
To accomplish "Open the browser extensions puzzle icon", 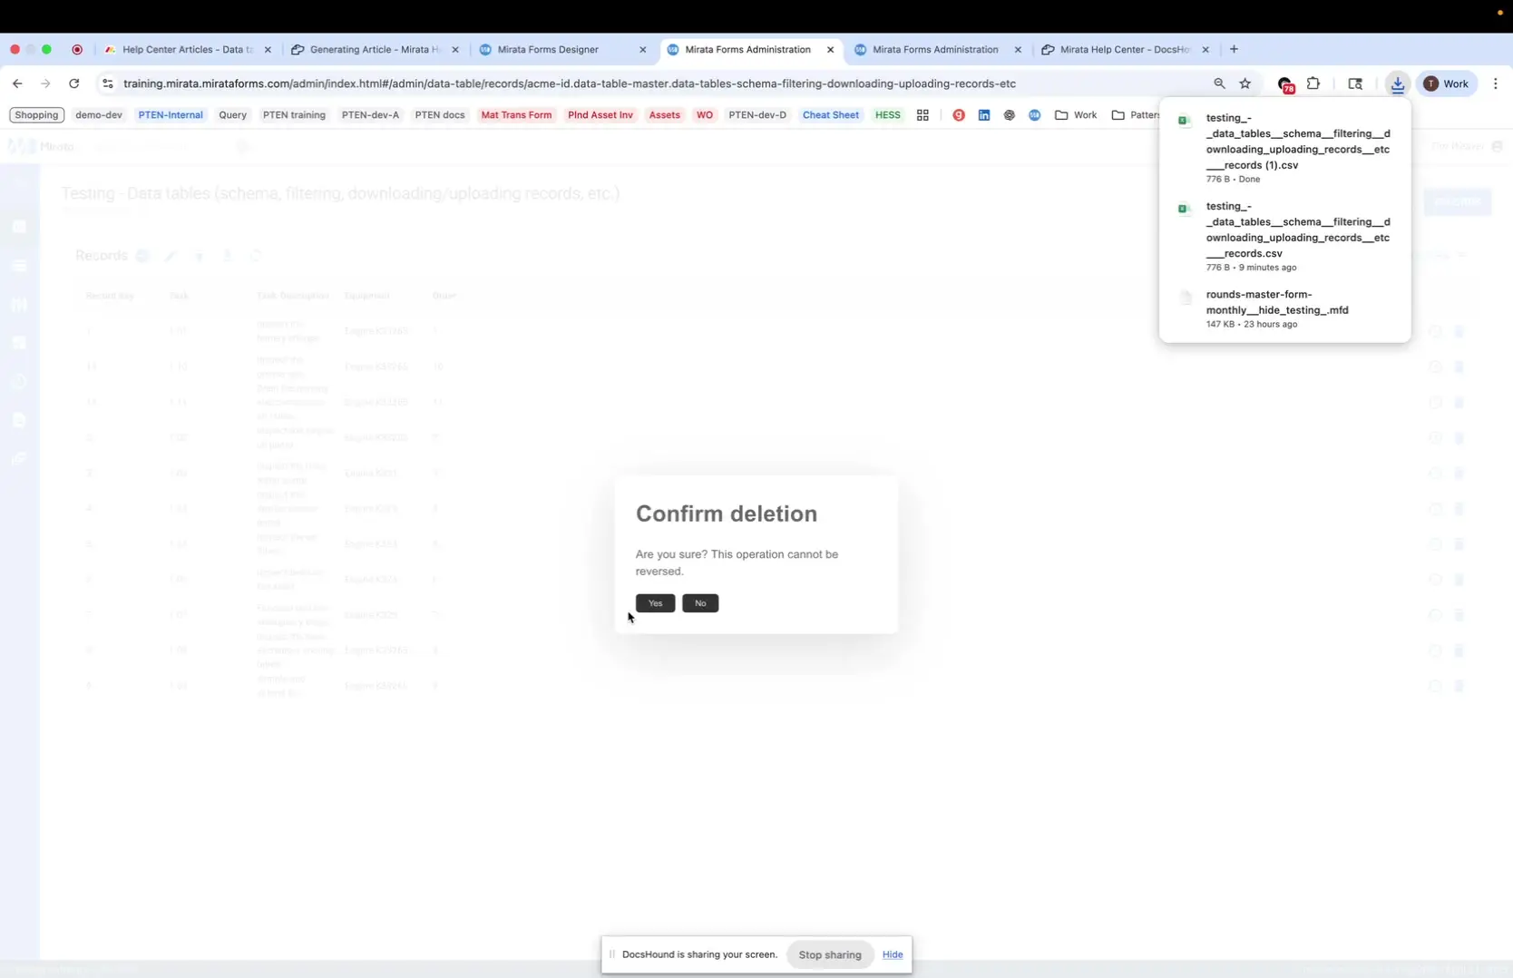I will [1313, 83].
